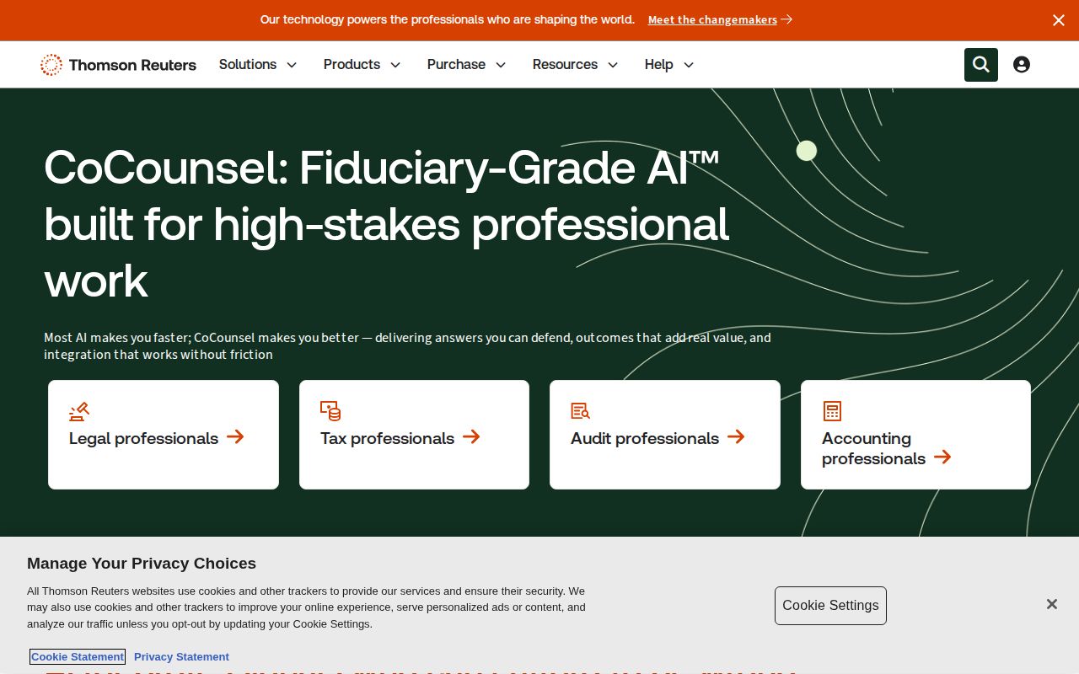Open the user account profile icon
This screenshot has height=674, width=1079.
1022,65
